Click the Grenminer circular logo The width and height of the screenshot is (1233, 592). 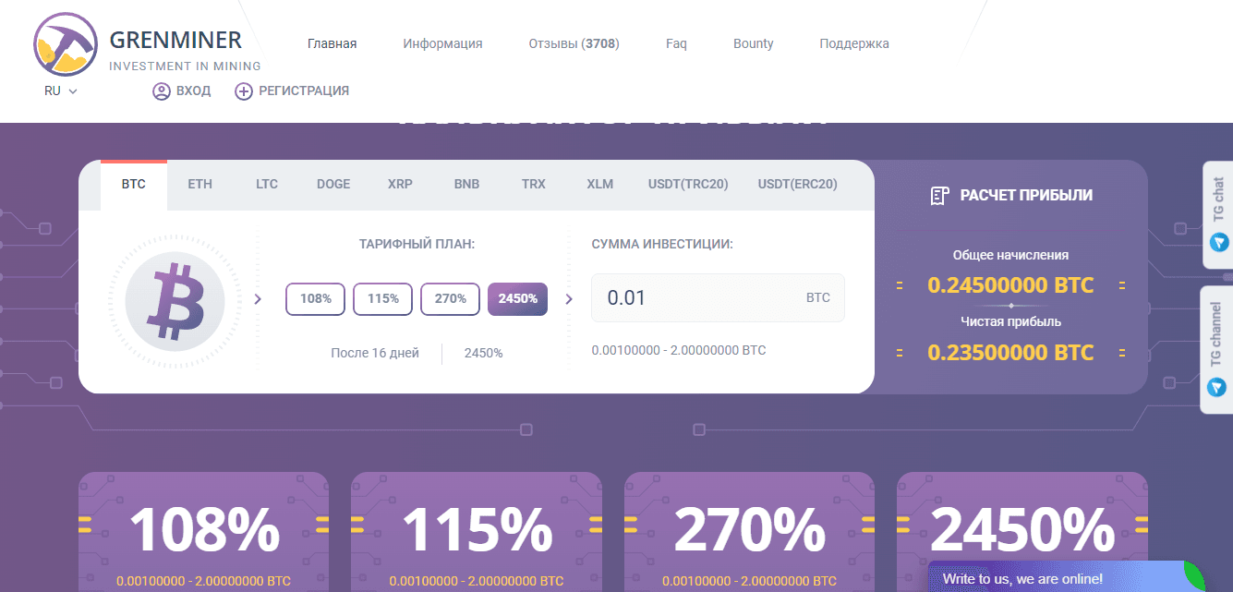pyautogui.click(x=65, y=43)
